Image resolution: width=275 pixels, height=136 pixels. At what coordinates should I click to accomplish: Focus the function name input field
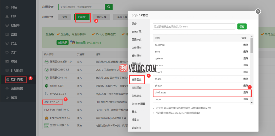pyautogui.click(x=194, y=27)
